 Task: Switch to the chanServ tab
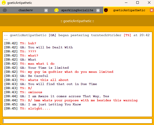26,10
